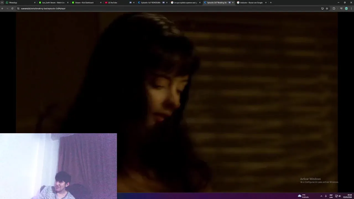The width and height of the screenshot is (354, 199).
Task: Open the Chrome three-dot menu
Action: tap(352, 9)
